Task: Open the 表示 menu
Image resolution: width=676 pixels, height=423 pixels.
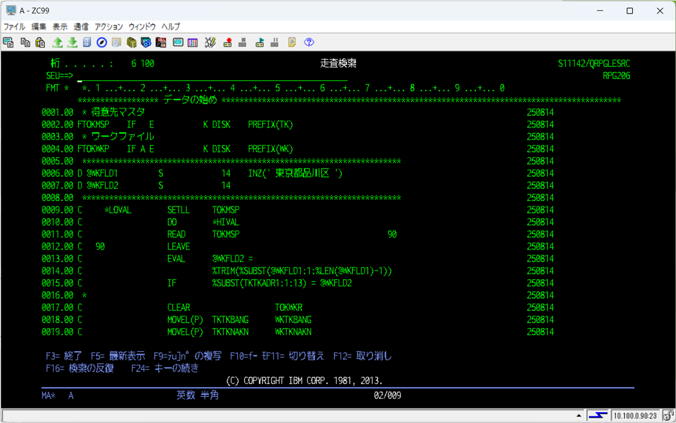Action: tap(60, 26)
